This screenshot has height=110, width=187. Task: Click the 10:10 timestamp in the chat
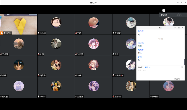pyautogui.click(x=161, y=39)
